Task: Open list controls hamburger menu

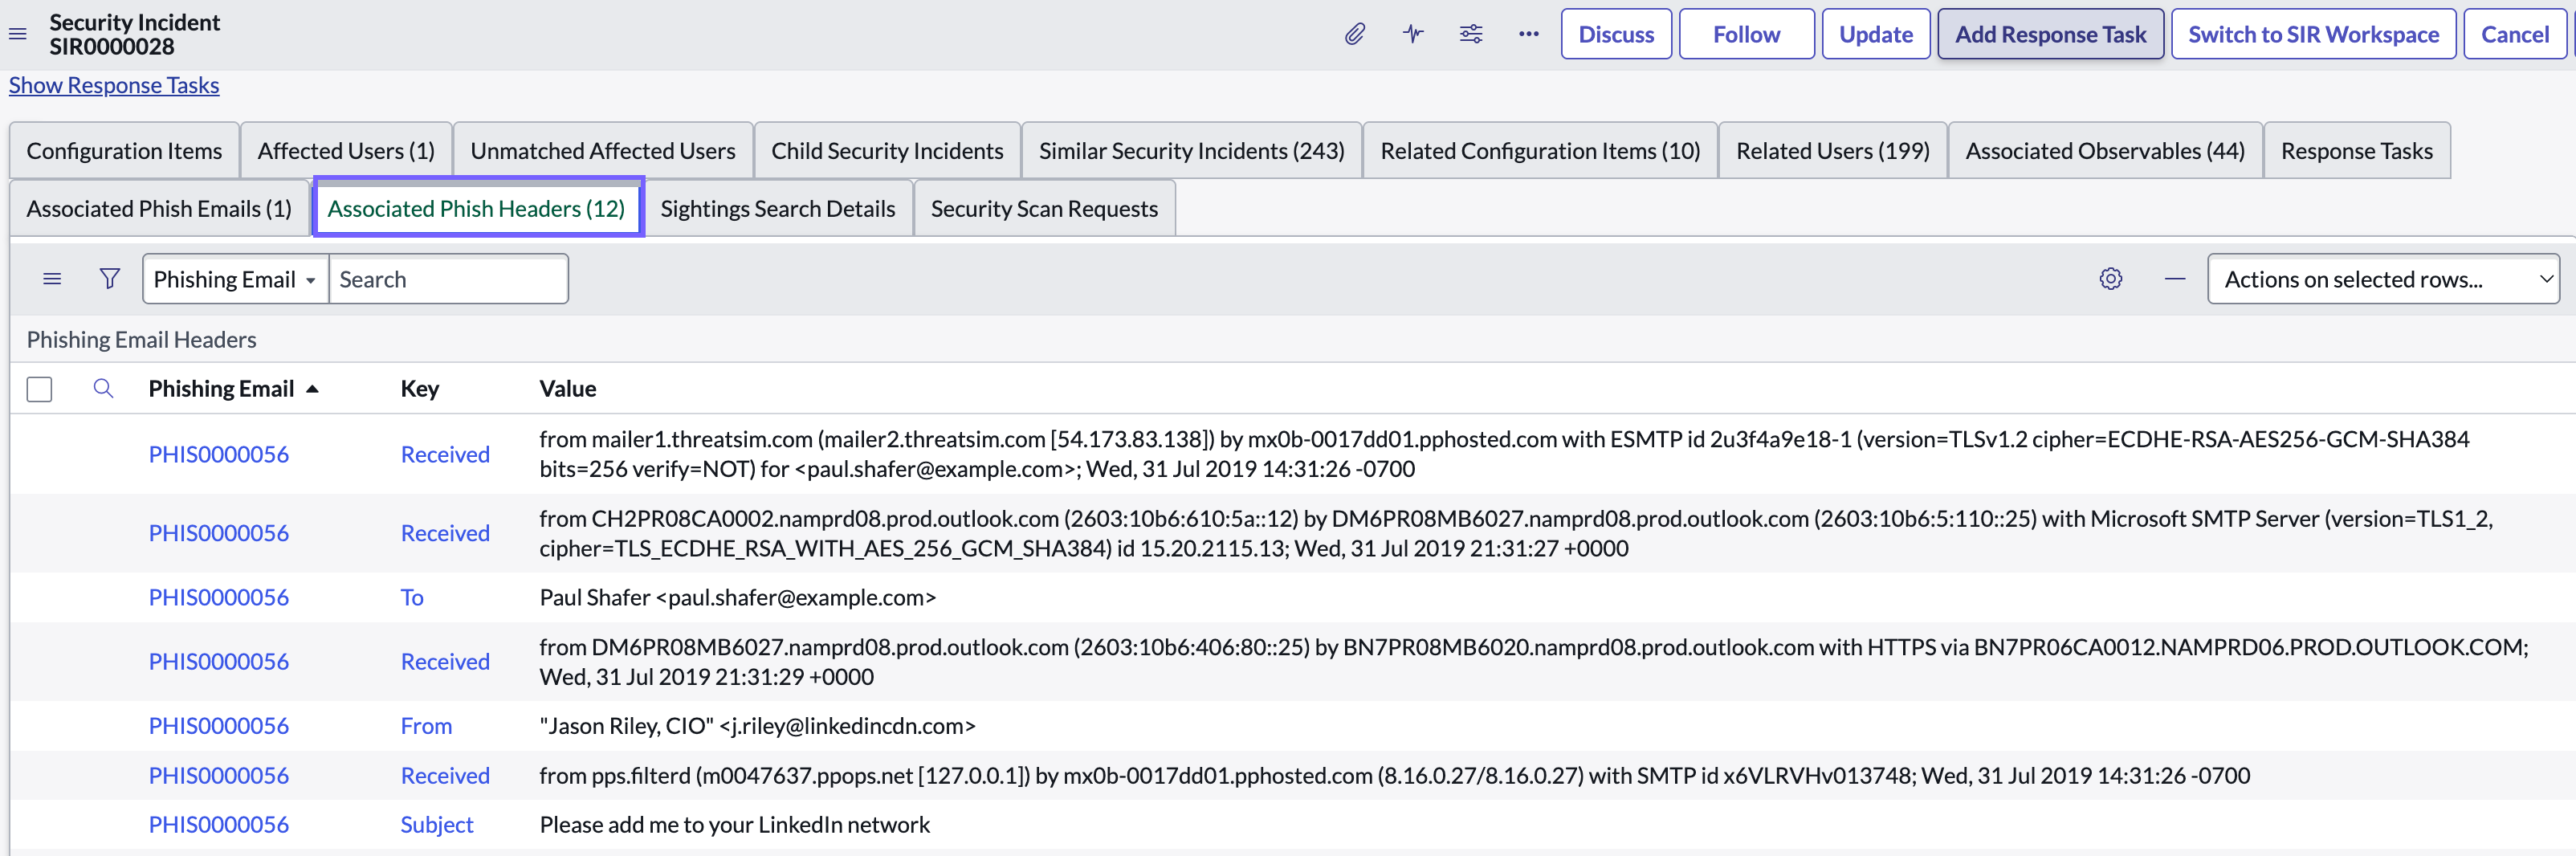Action: 52,279
